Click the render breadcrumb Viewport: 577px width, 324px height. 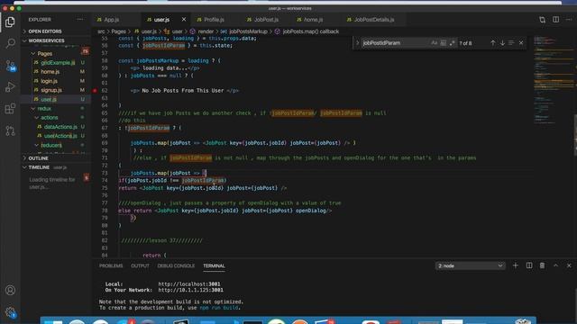coord(206,31)
